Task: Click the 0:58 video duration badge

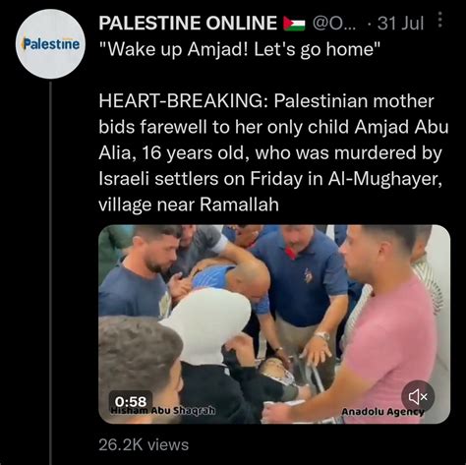Action: pyautogui.click(x=131, y=401)
